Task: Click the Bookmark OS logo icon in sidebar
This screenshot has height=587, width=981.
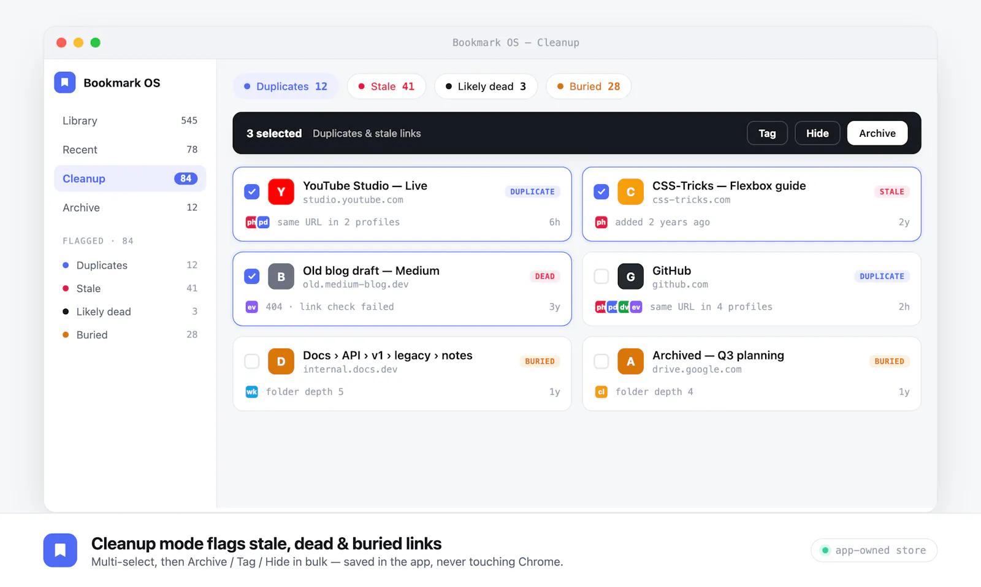Action: 64,82
